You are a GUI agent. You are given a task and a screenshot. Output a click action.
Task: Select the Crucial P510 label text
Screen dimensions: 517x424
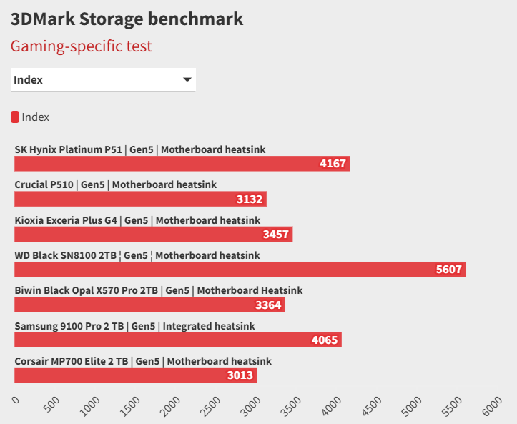[x=115, y=184]
